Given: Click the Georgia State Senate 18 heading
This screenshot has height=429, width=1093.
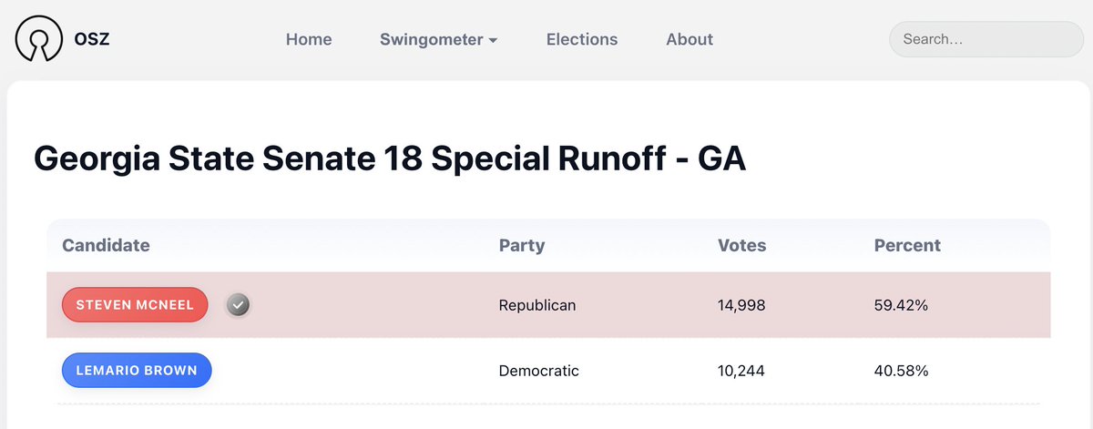Looking at the screenshot, I should (x=390, y=158).
